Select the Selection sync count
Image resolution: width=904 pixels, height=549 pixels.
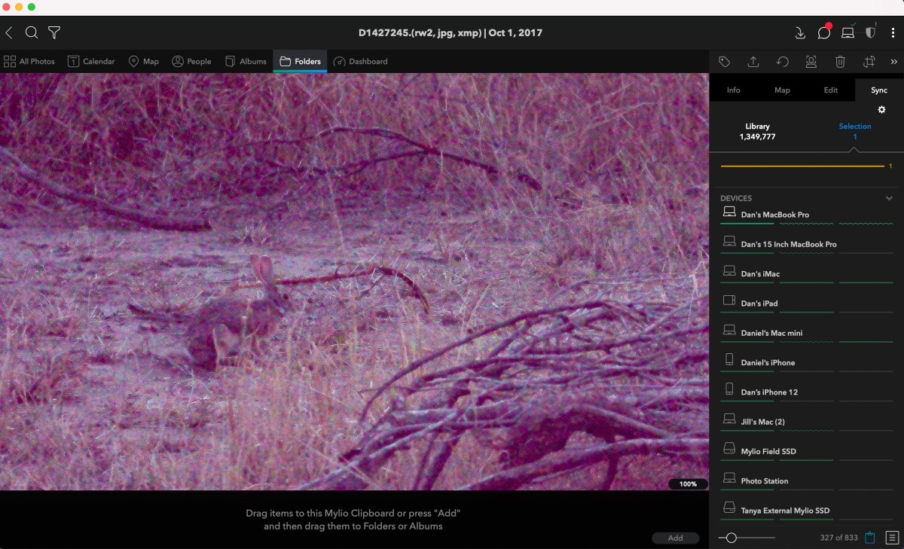pos(855,132)
